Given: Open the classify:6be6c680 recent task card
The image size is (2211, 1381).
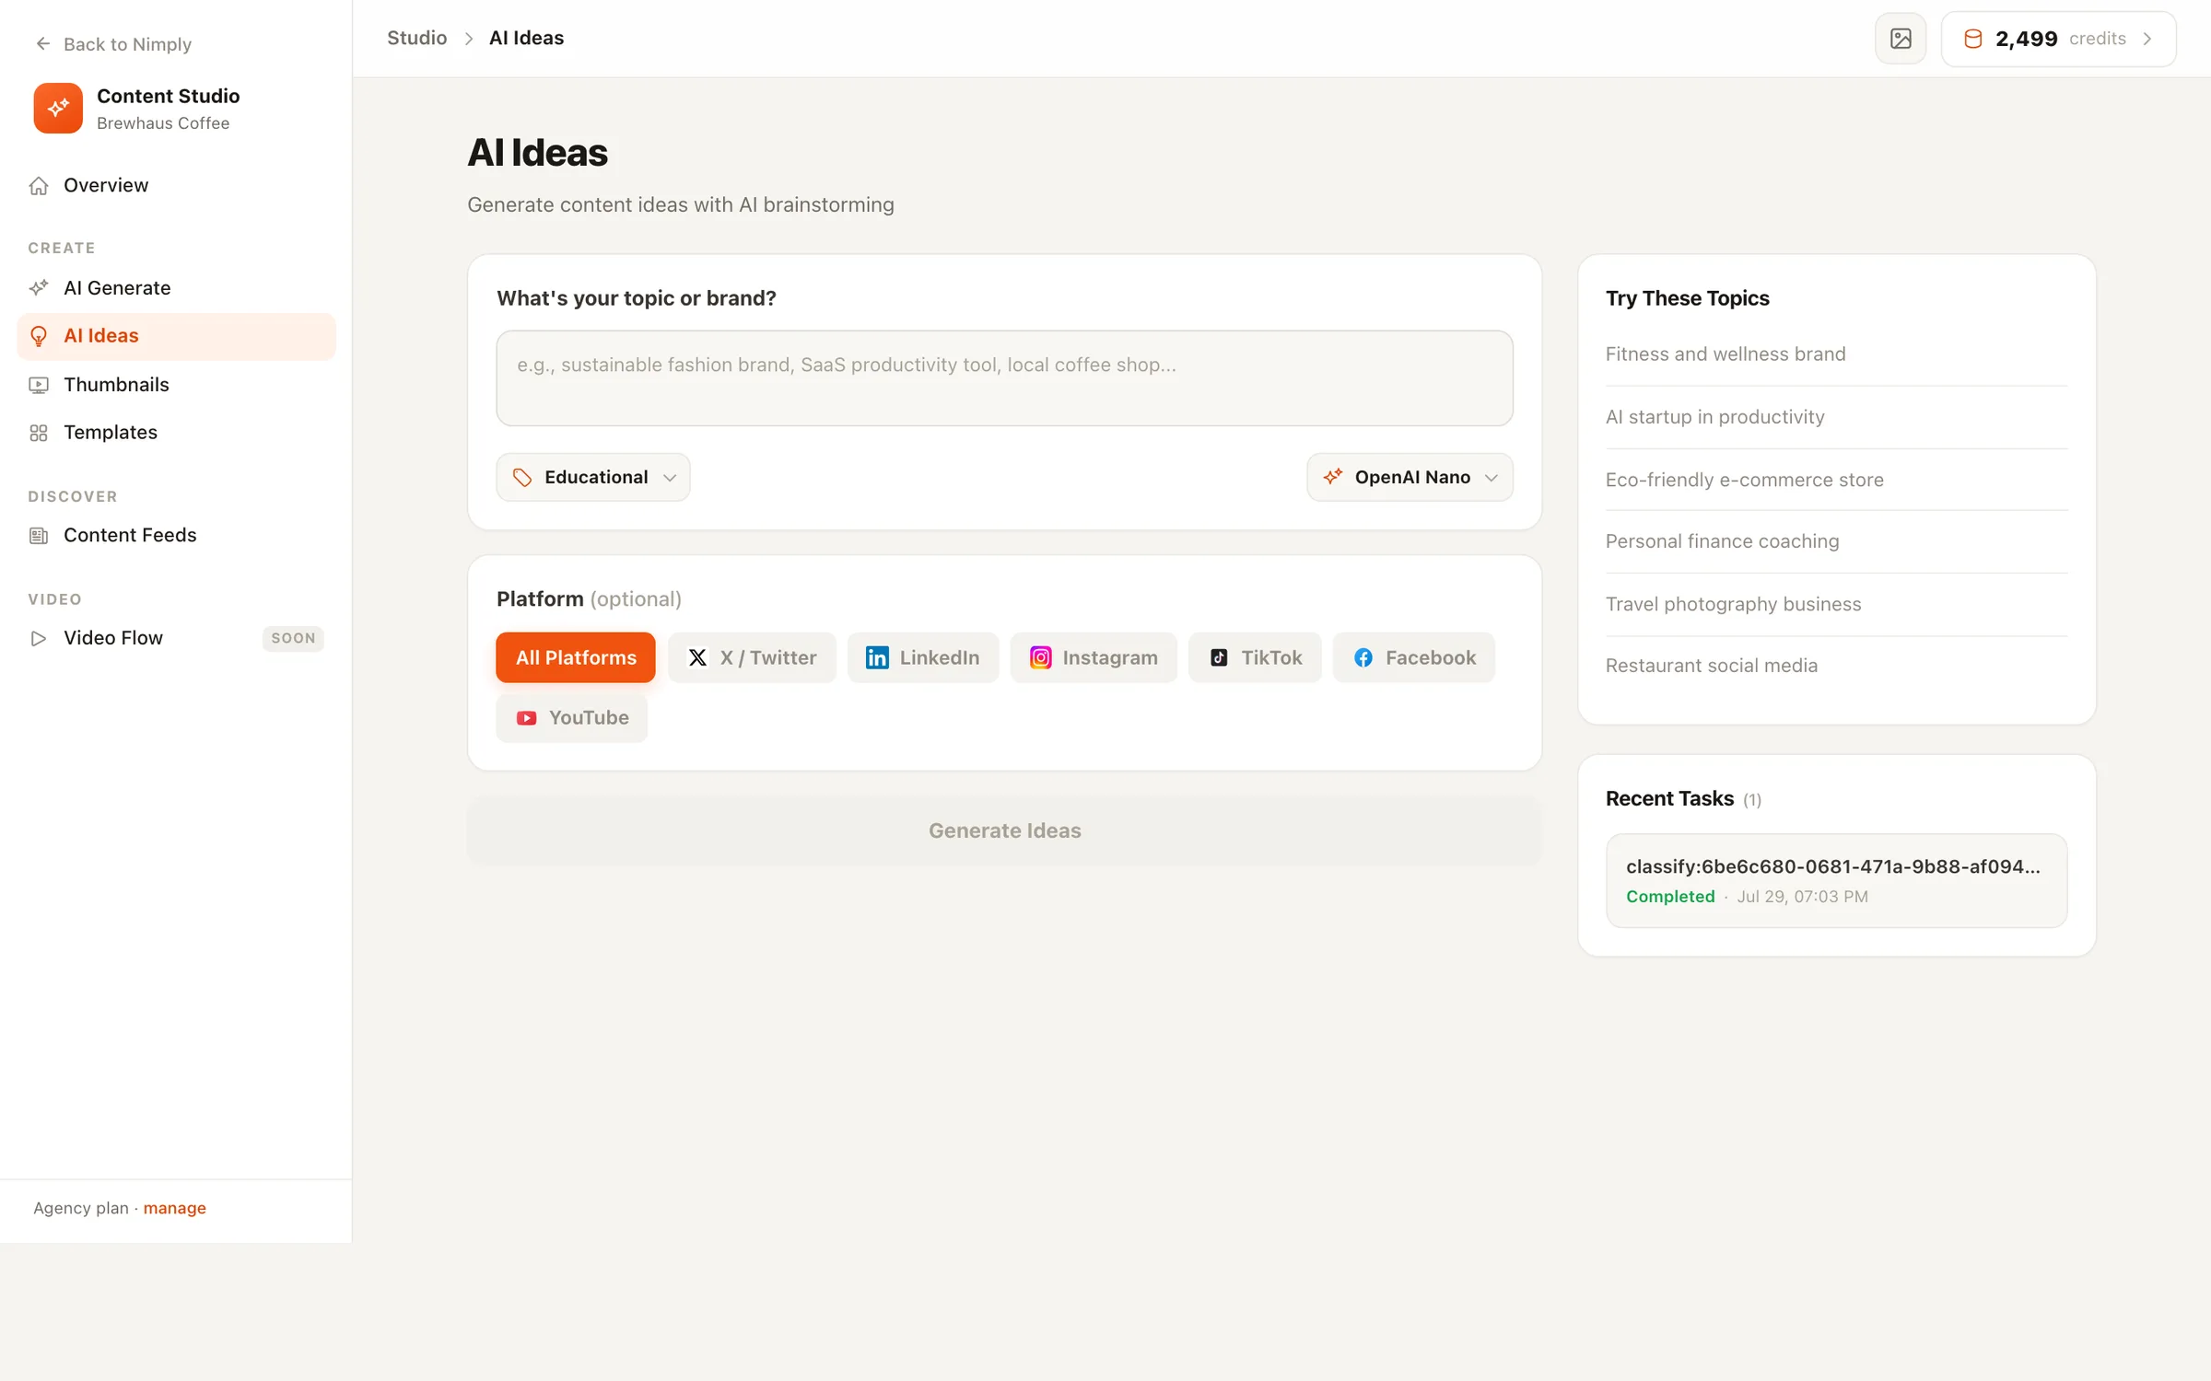Looking at the screenshot, I should pos(1836,881).
